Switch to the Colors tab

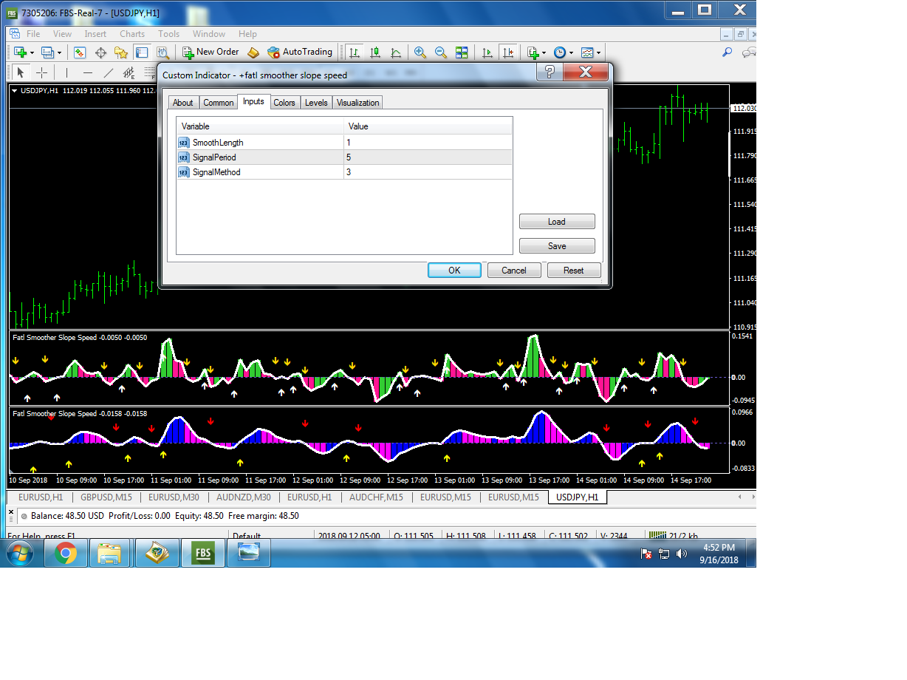[x=284, y=103]
